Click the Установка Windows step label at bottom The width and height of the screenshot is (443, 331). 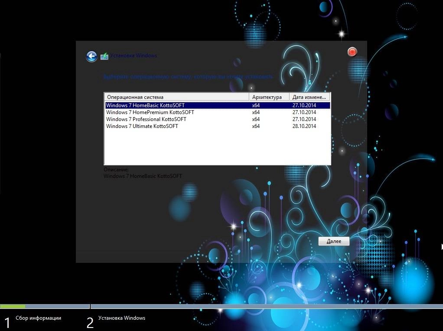click(x=122, y=318)
